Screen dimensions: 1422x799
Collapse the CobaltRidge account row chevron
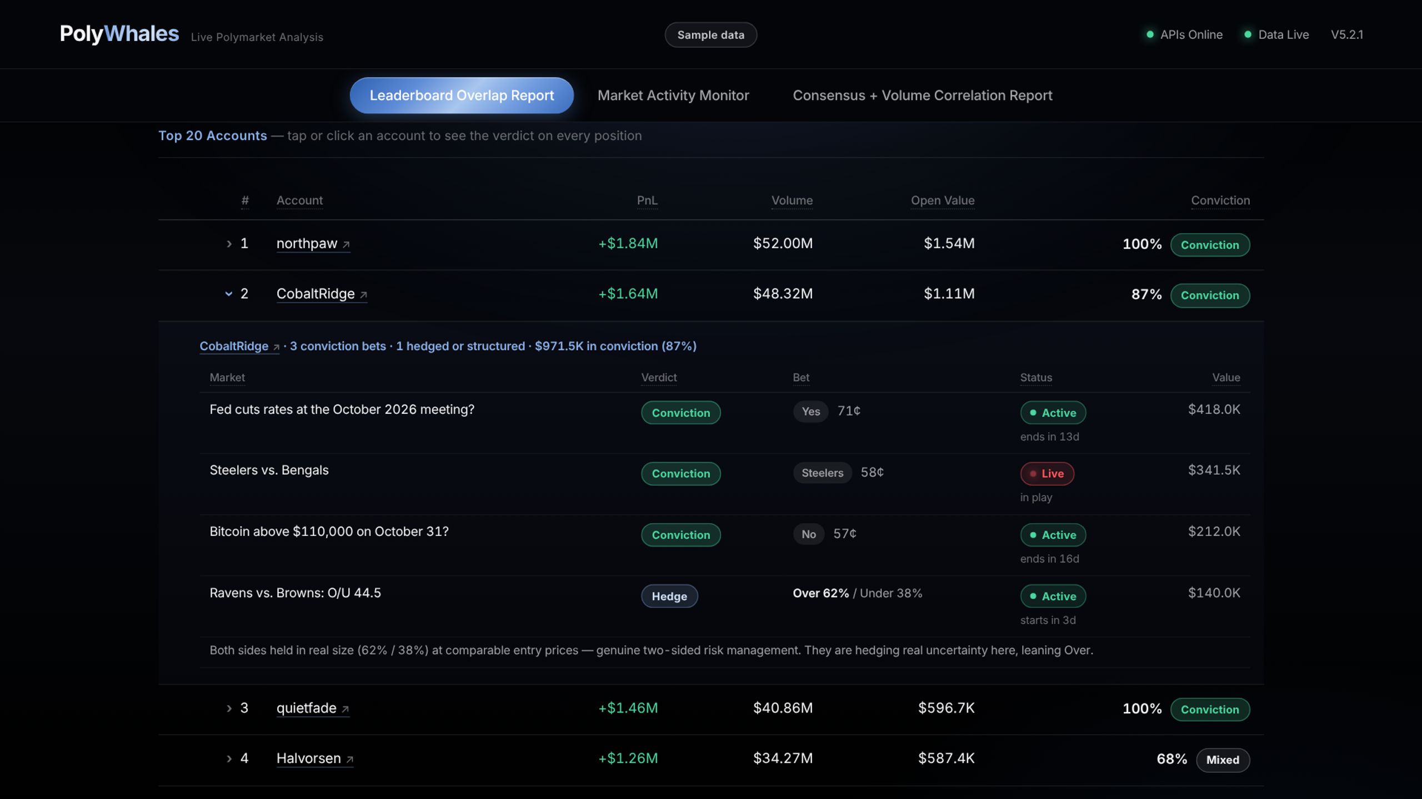coord(229,294)
